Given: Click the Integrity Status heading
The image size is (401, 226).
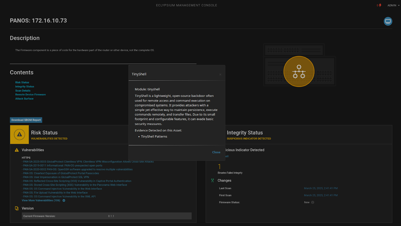Looking at the screenshot, I should coord(245,133).
